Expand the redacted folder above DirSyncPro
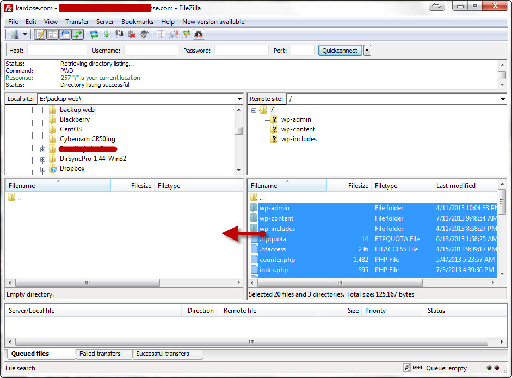This screenshot has width=512, height=378. (42, 149)
